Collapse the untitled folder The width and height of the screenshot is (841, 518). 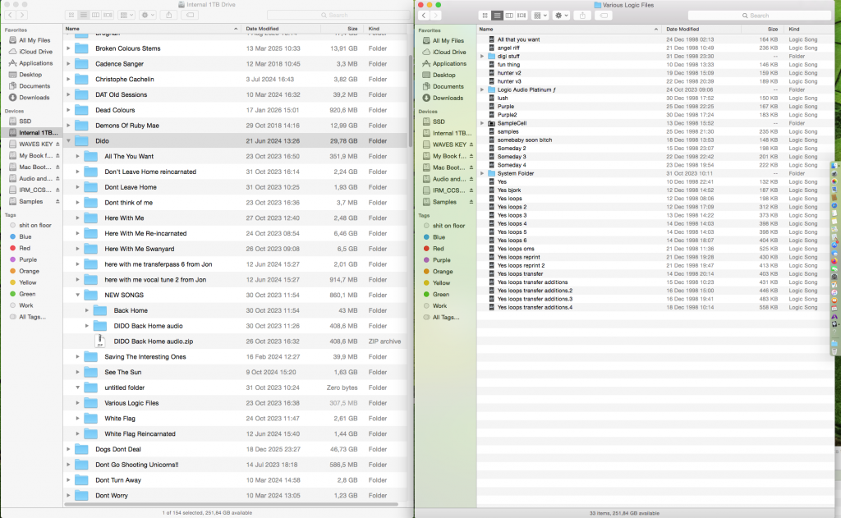pyautogui.click(x=77, y=387)
